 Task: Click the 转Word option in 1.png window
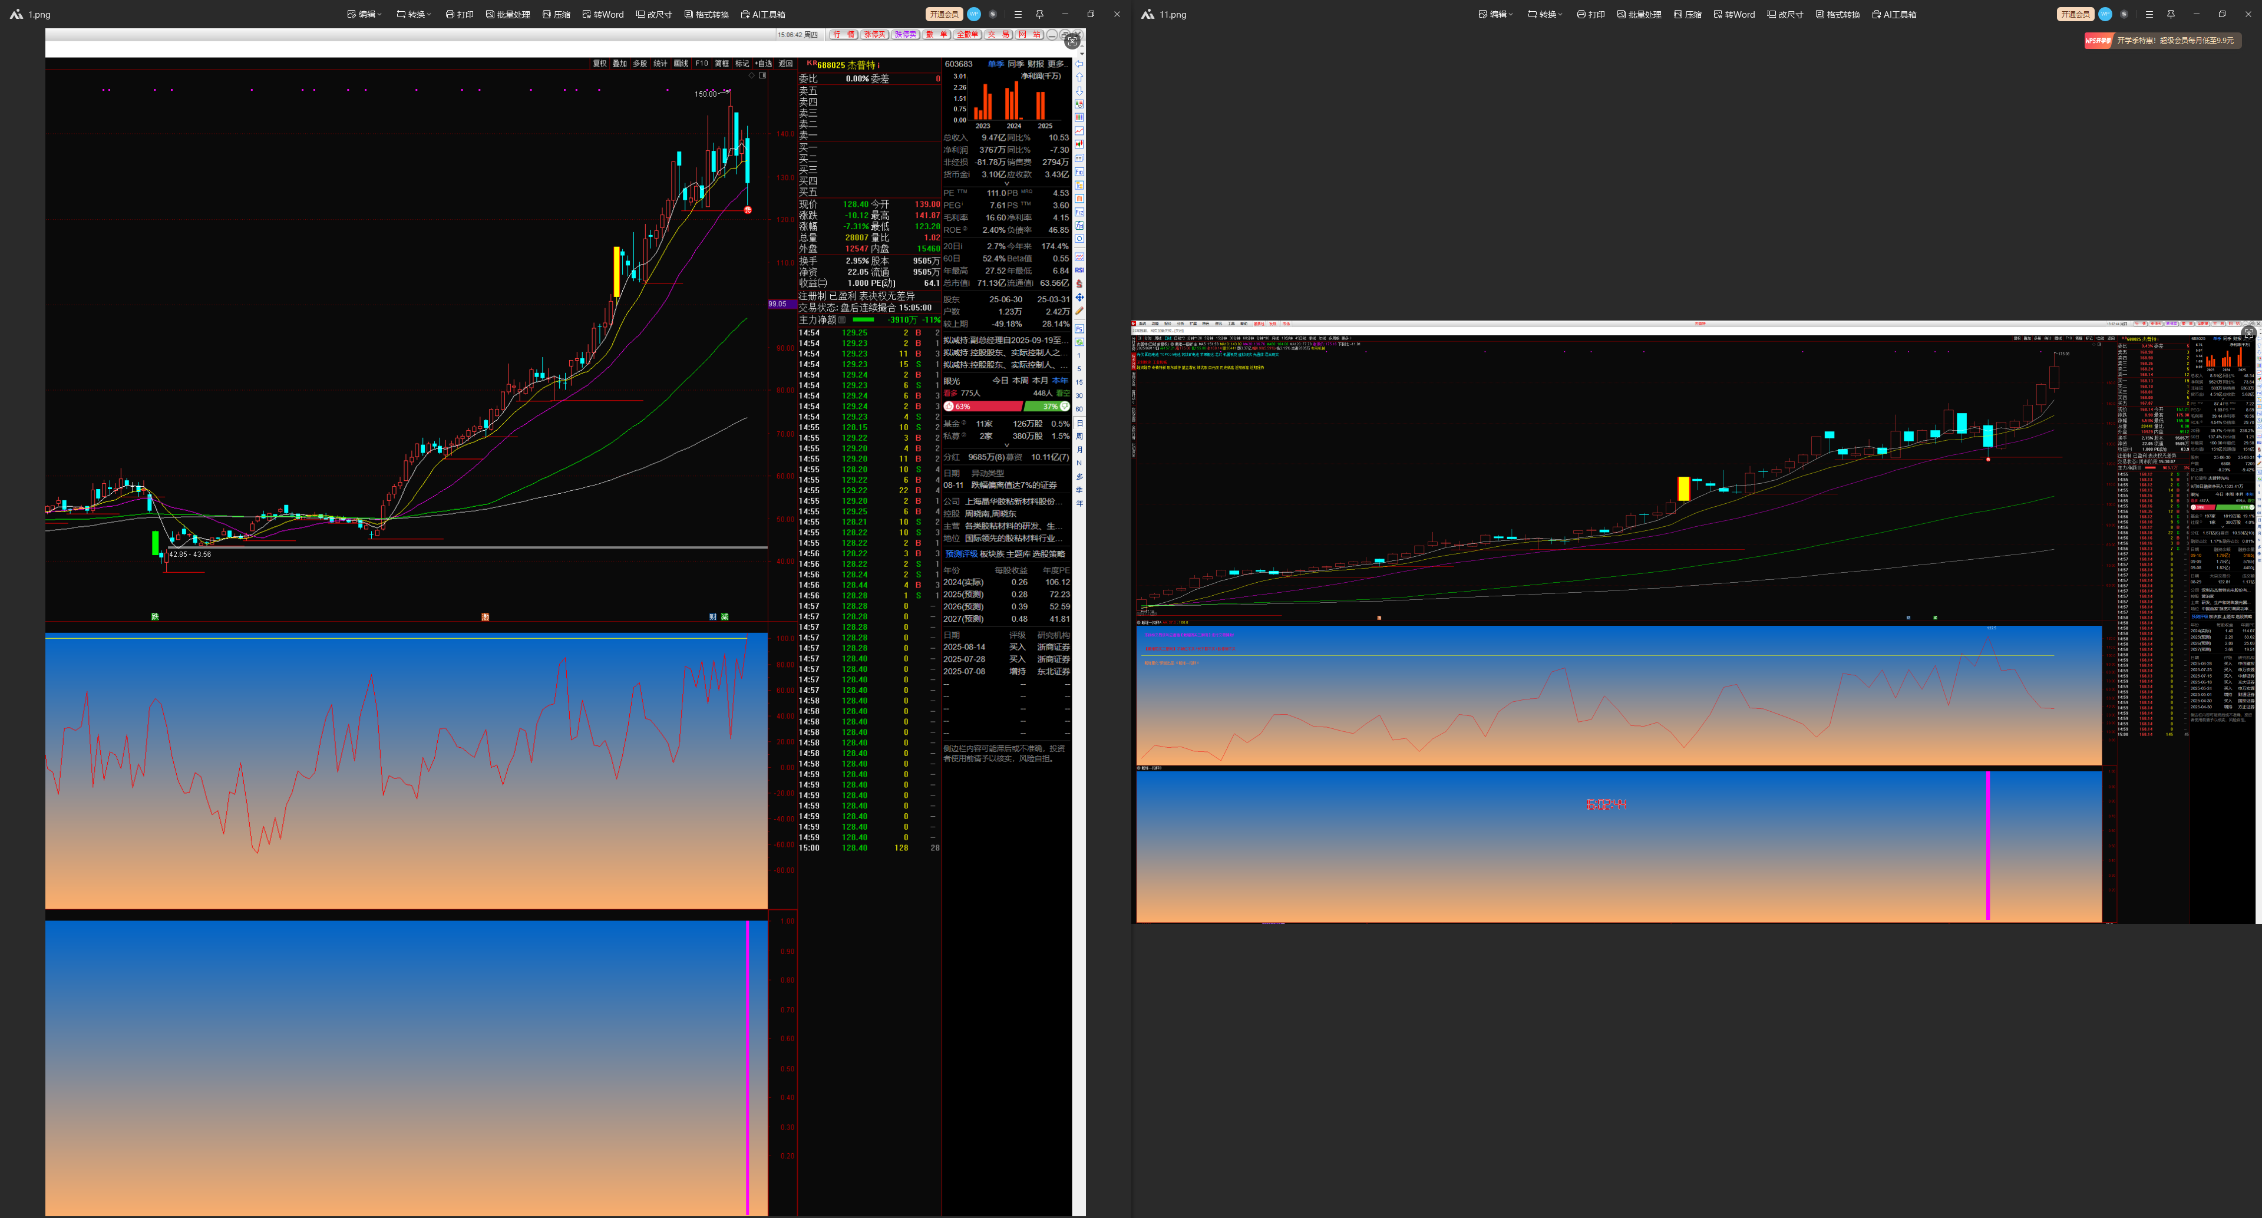[x=602, y=14]
